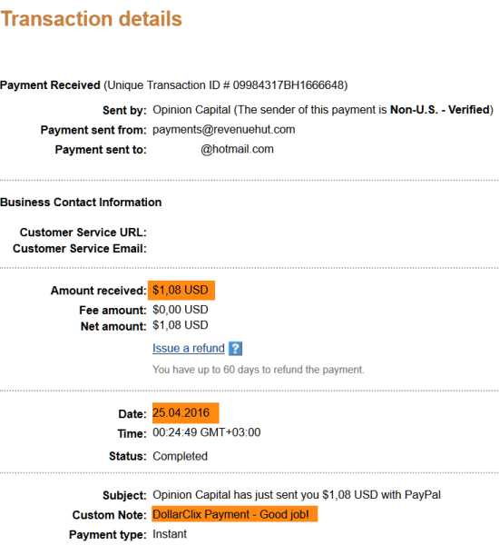
Task: Click the time 00:24:49 GMT+03:00
Action: click(x=207, y=432)
